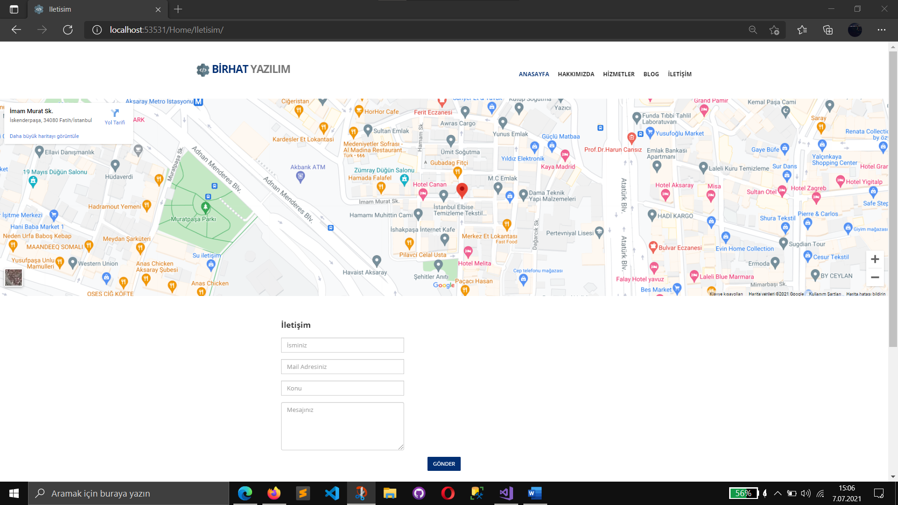Click the browser refresh icon
The height and width of the screenshot is (505, 898).
point(68,30)
